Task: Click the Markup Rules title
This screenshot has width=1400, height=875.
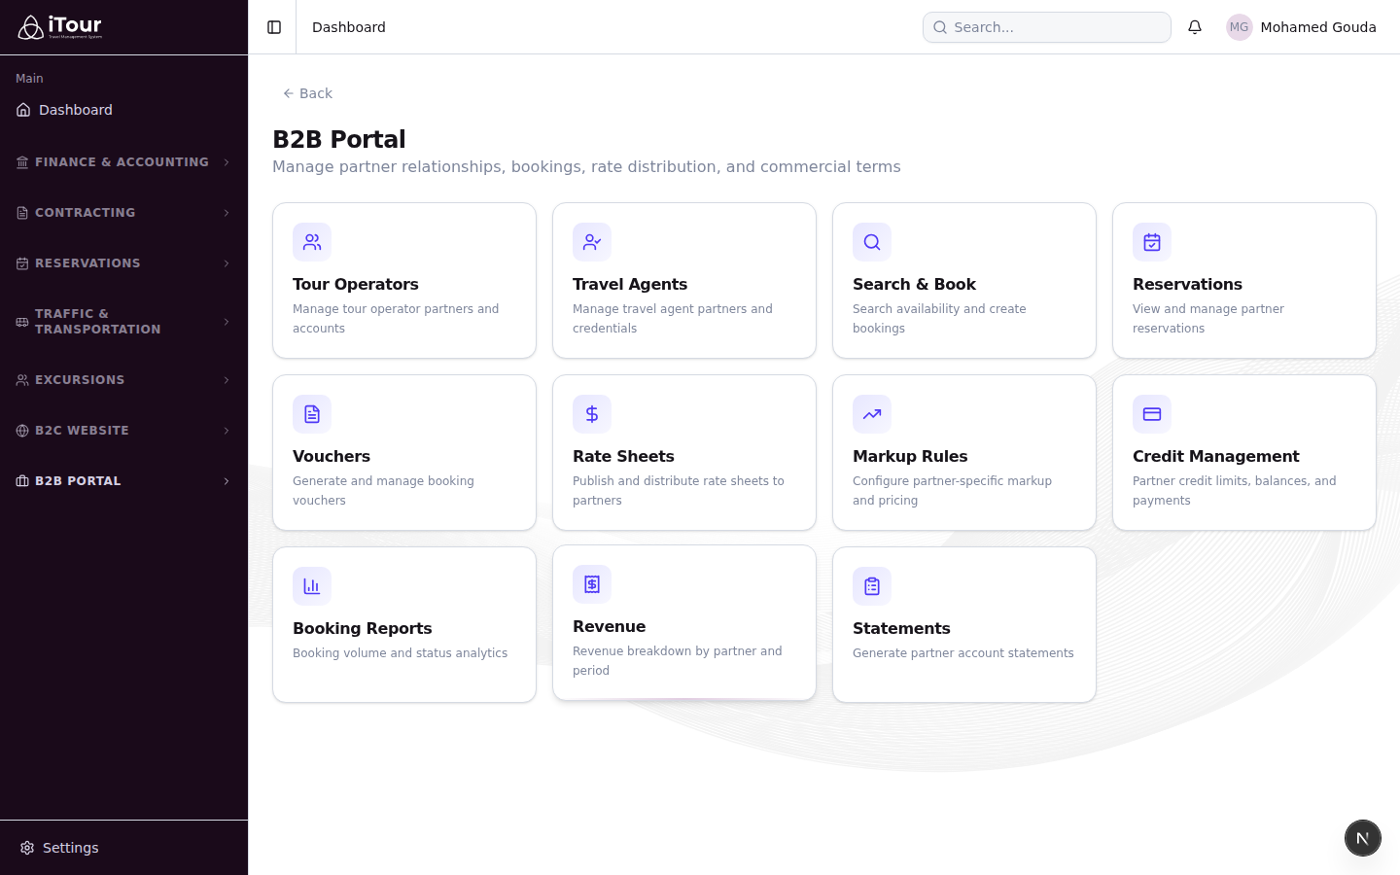Action: 910,456
